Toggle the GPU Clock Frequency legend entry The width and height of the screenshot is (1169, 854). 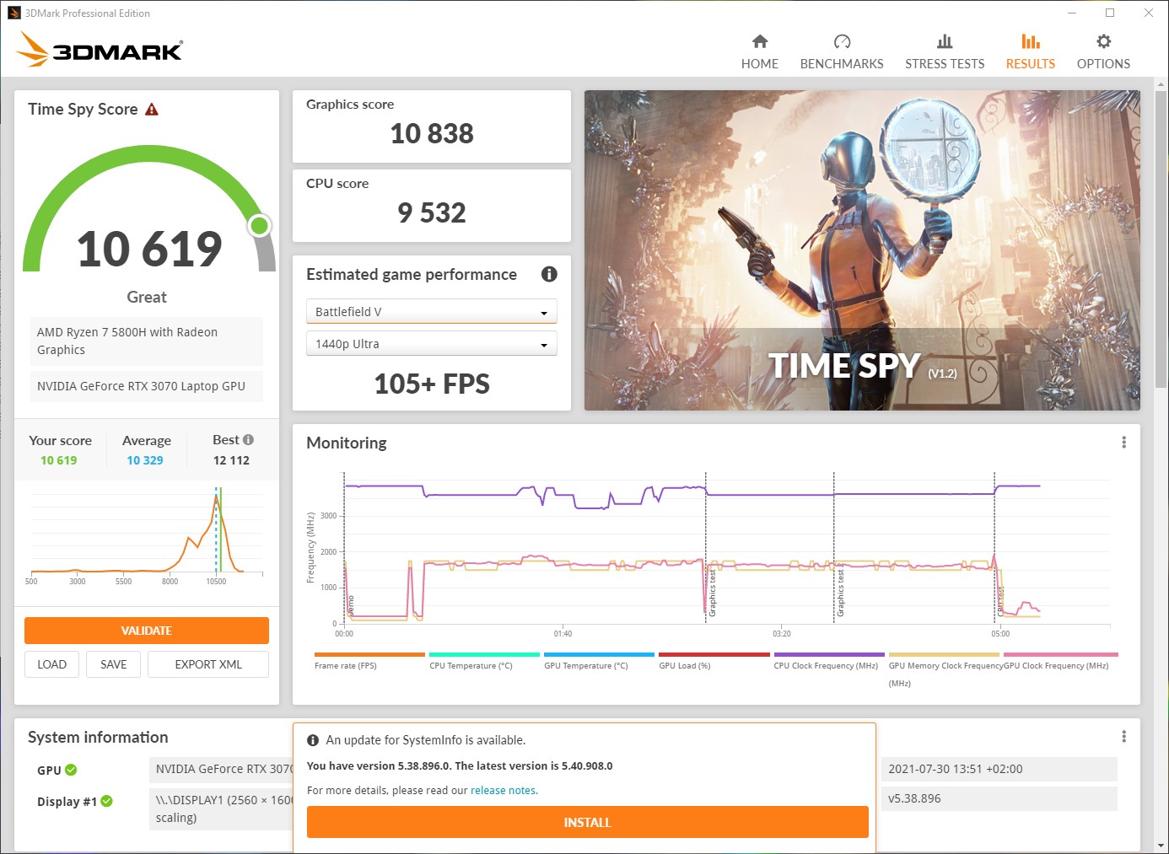[x=1060, y=661]
